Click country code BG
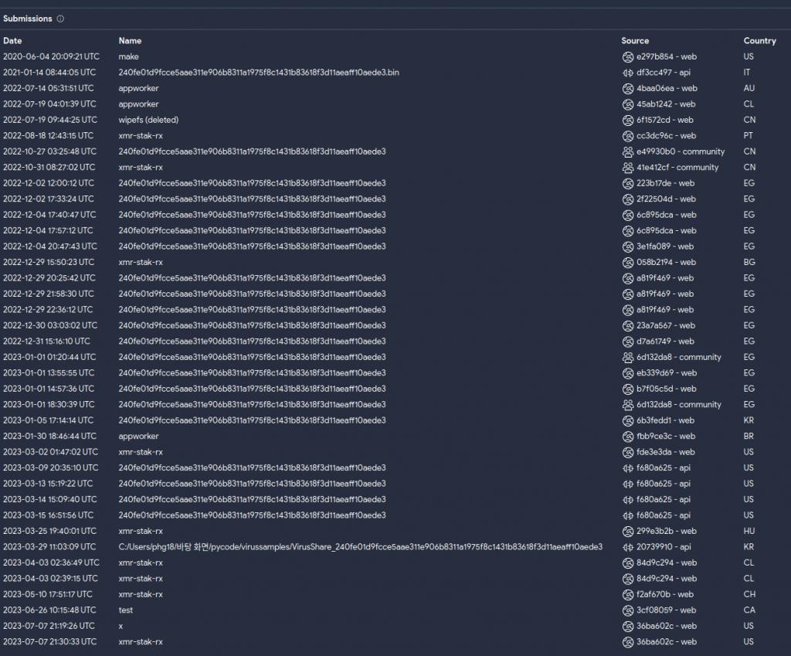 tap(749, 263)
